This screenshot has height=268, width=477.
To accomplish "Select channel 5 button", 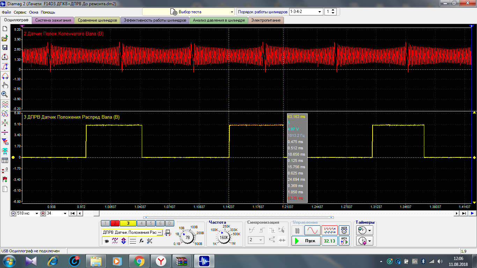I will 151,223.
